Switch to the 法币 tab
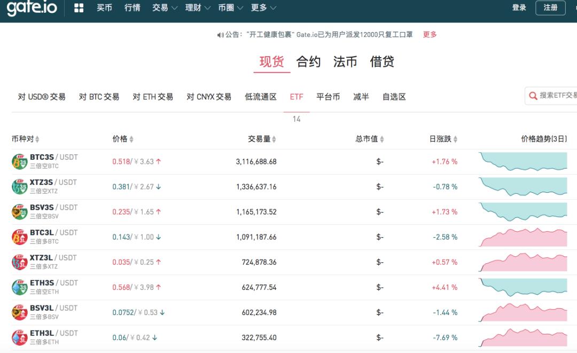Viewport: 577px width, 353px height. click(x=345, y=61)
